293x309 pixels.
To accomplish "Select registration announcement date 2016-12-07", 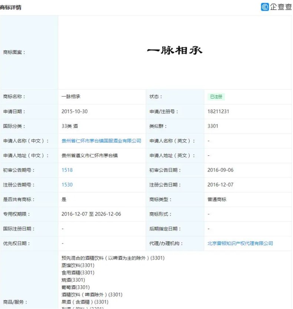I will [x=220, y=185].
